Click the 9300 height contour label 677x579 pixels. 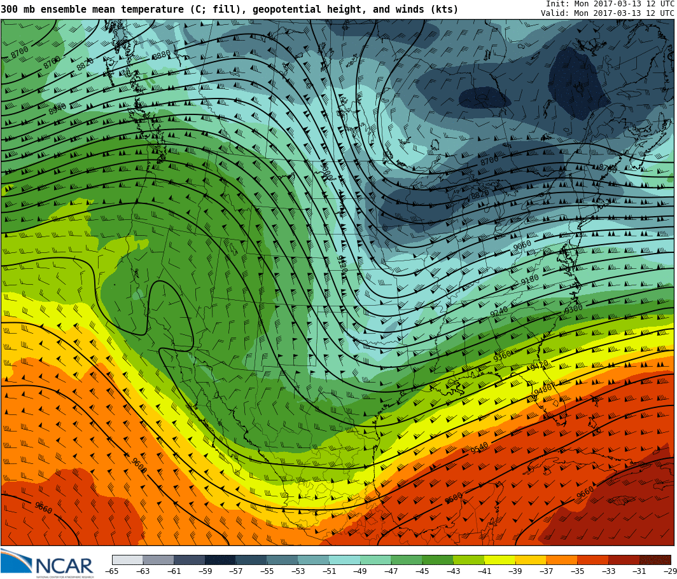click(573, 309)
